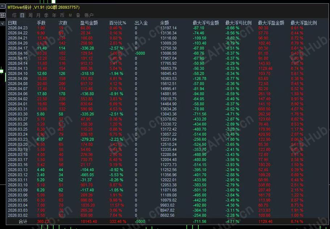Screen dimensions: 330x229
Task: Click the 最大浮亏金额 column header
Action: coord(206,23)
